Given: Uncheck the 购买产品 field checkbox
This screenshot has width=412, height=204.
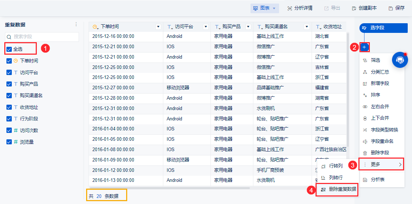Looking at the screenshot, I should point(9,84).
